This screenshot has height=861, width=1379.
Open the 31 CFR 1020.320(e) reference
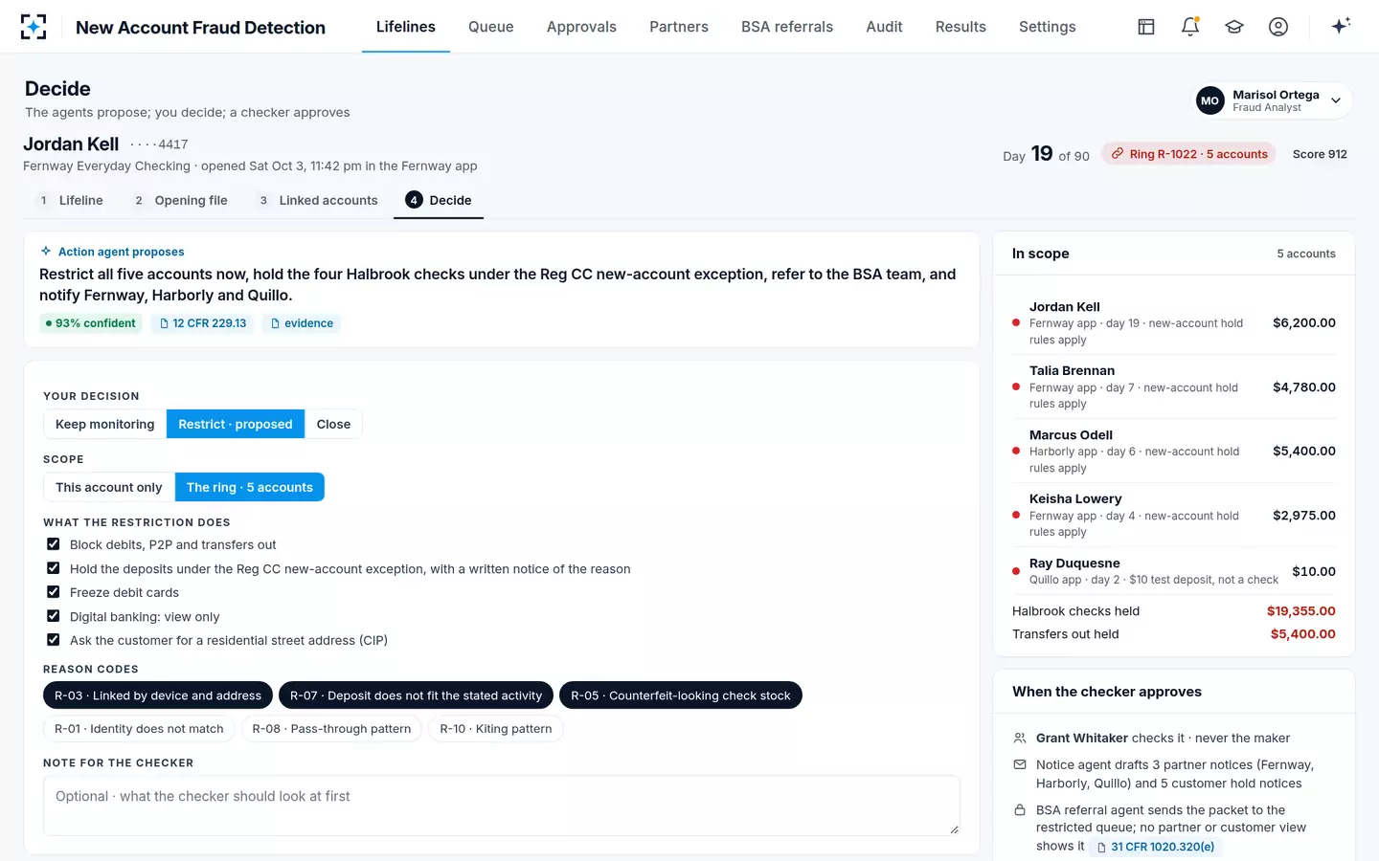(x=1156, y=847)
